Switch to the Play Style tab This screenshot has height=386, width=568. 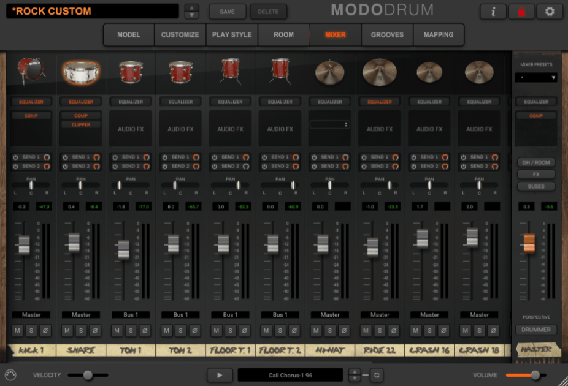(232, 35)
